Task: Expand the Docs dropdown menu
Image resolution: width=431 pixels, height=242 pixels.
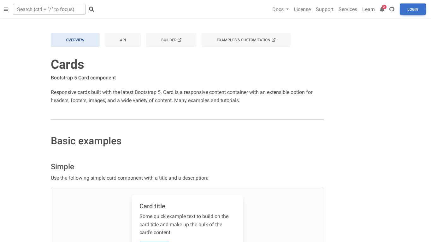Action: [x=280, y=9]
